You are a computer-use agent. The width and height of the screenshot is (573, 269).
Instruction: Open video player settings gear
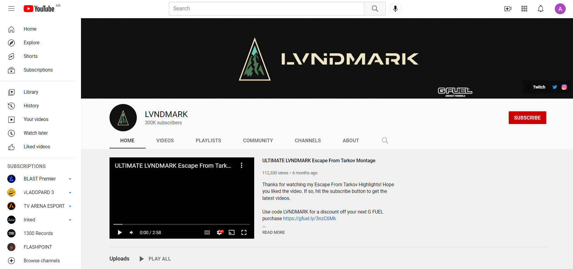click(x=220, y=233)
